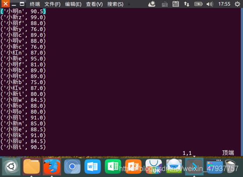Viewport: 243px width, 177px height.
Task: Open the calendar indicator icon
Action: [x=176, y=4]
